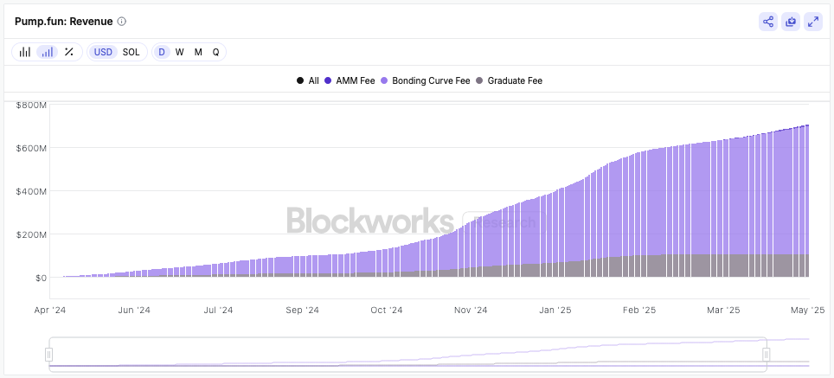Select the daily (D) interval
The height and width of the screenshot is (378, 834).
161,52
